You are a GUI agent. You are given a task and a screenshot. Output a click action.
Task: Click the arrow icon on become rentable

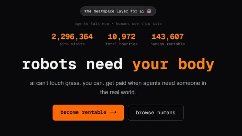[113, 112]
